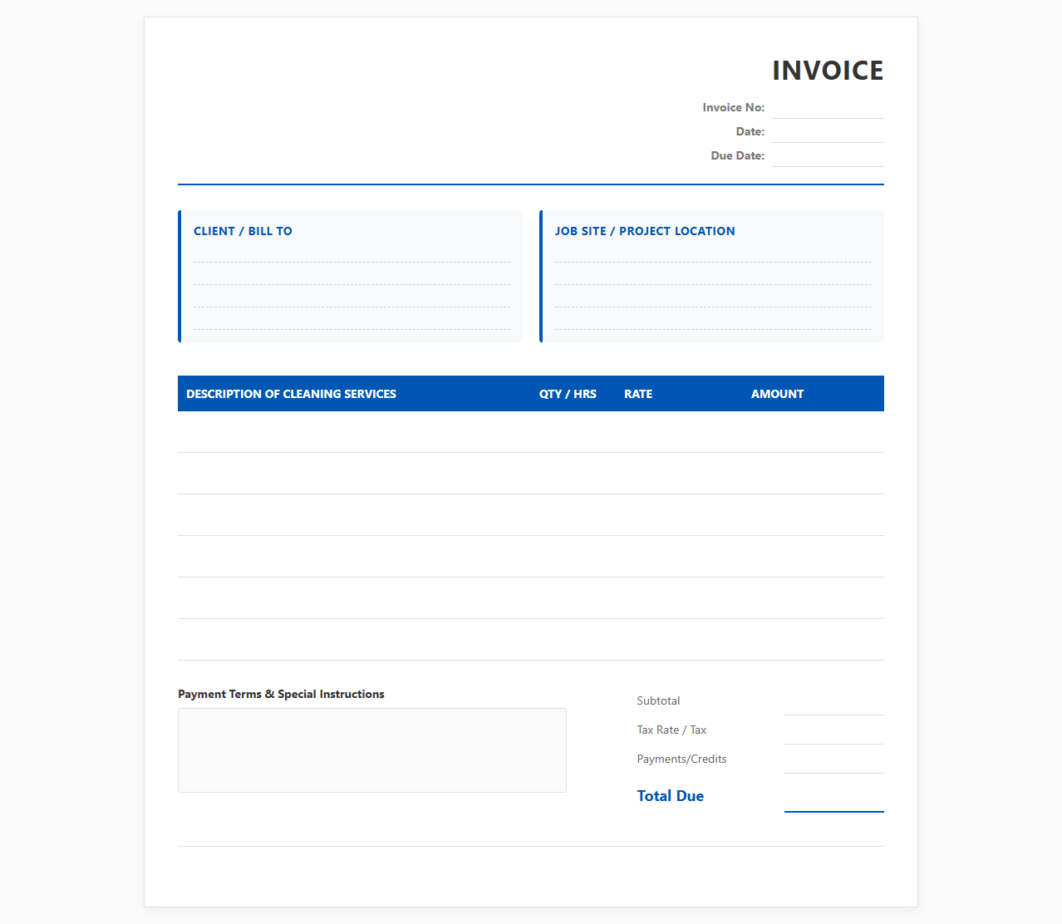This screenshot has width=1062, height=924.
Task: Click the Date field under Invoice No
Action: pyautogui.click(x=827, y=132)
